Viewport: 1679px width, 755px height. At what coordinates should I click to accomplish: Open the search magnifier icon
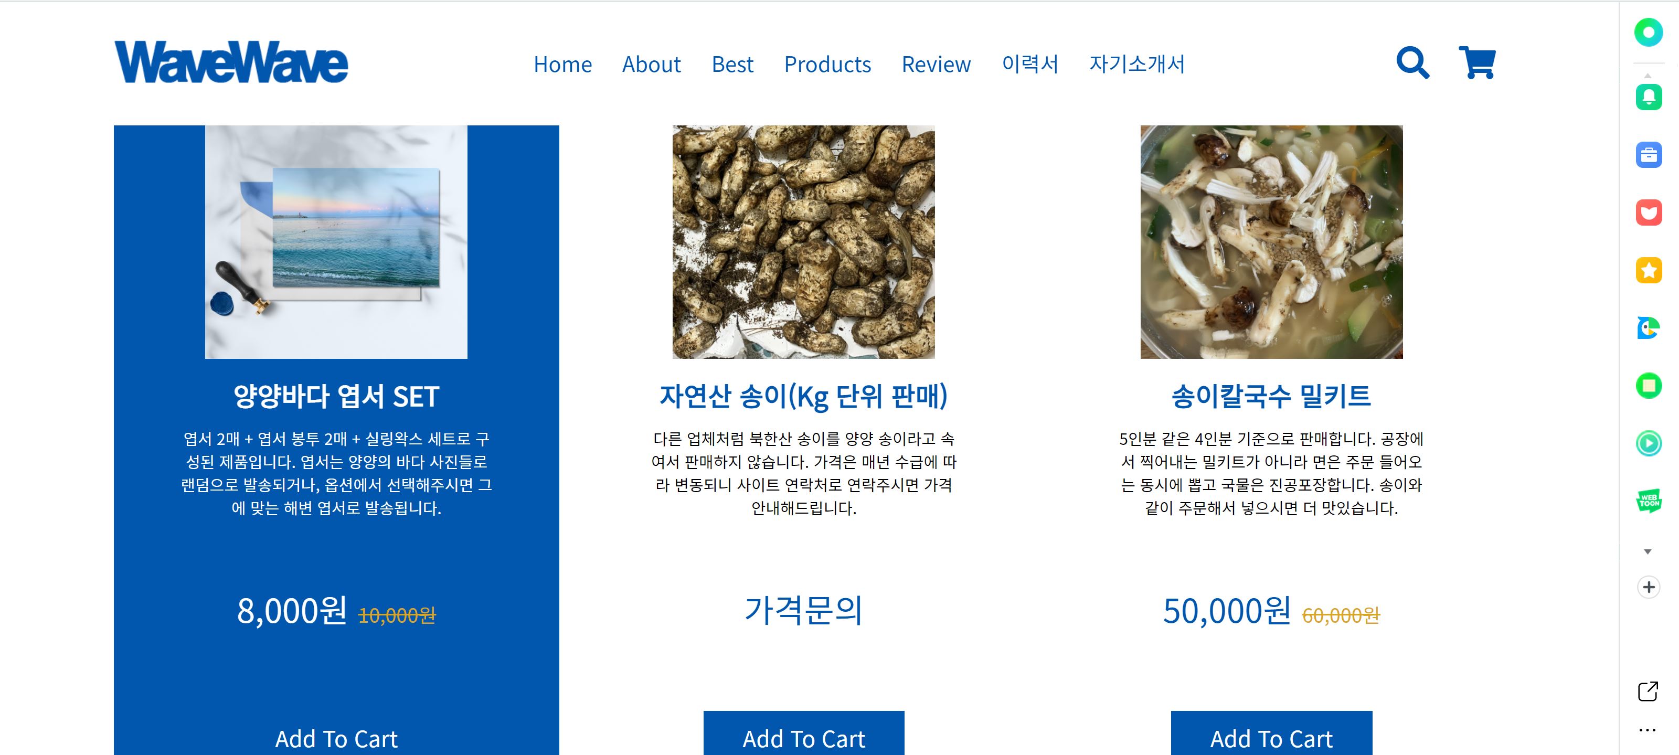coord(1412,62)
